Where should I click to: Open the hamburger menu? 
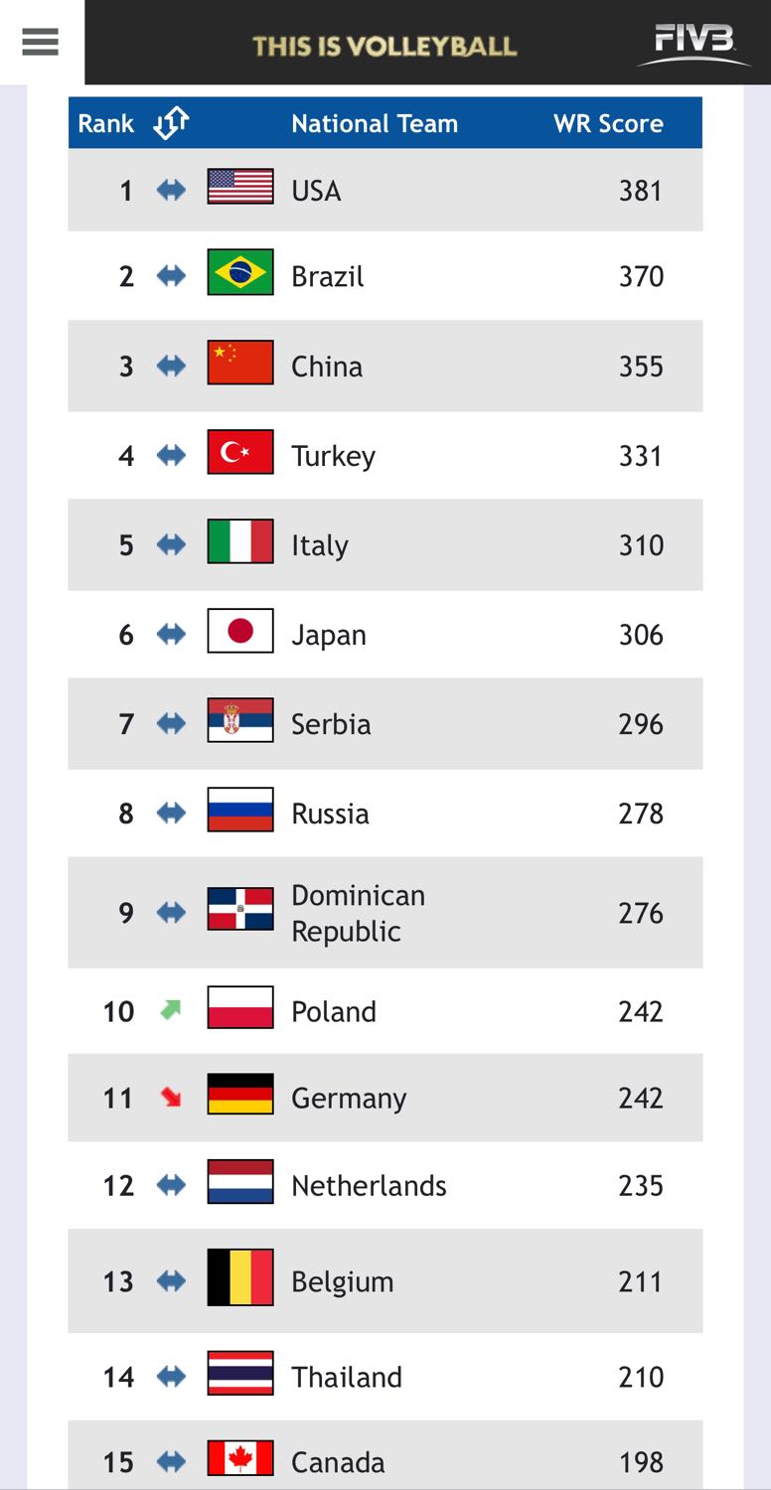point(40,42)
